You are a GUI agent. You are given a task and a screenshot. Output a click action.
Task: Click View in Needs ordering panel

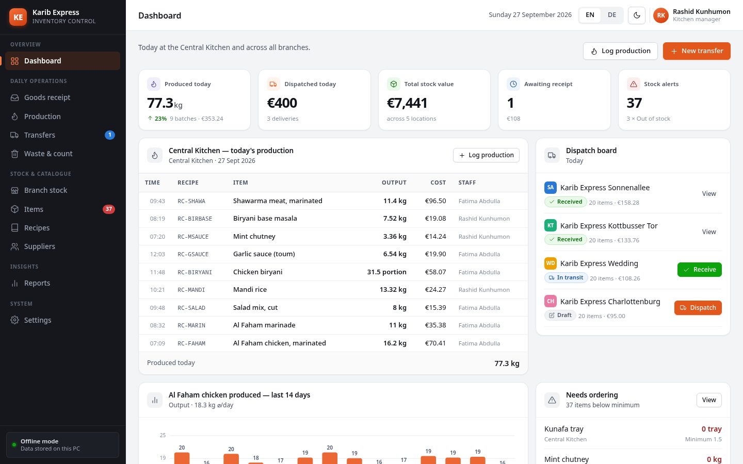point(709,400)
